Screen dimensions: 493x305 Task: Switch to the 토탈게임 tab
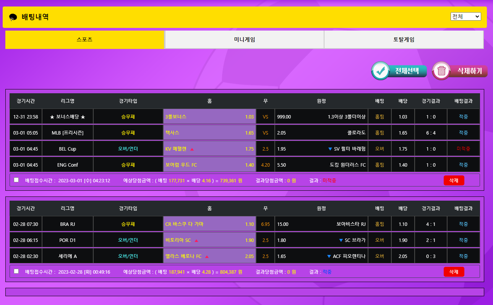click(404, 40)
